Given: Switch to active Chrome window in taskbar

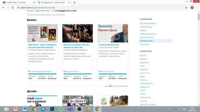Looking at the screenshot, I should (x=97, y=109).
